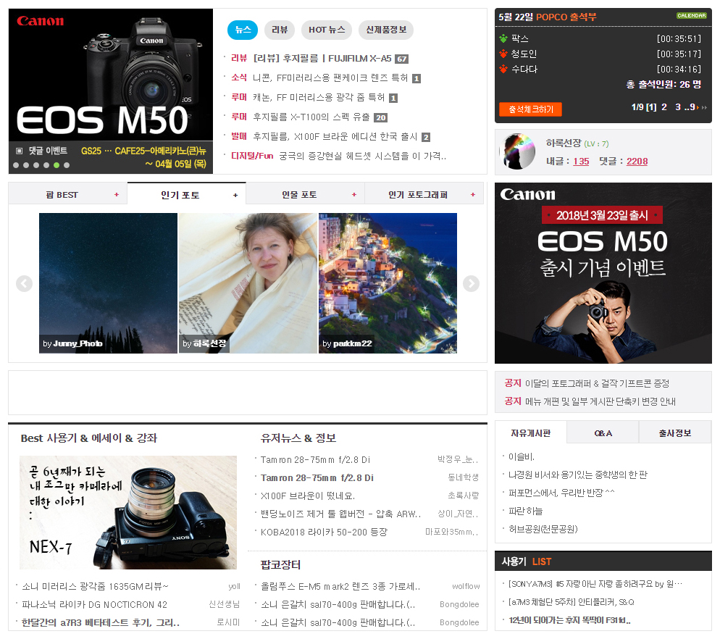Viewport: 720px width, 639px height.
Task: Go to the next attendance page arrow
Action: click(x=698, y=107)
